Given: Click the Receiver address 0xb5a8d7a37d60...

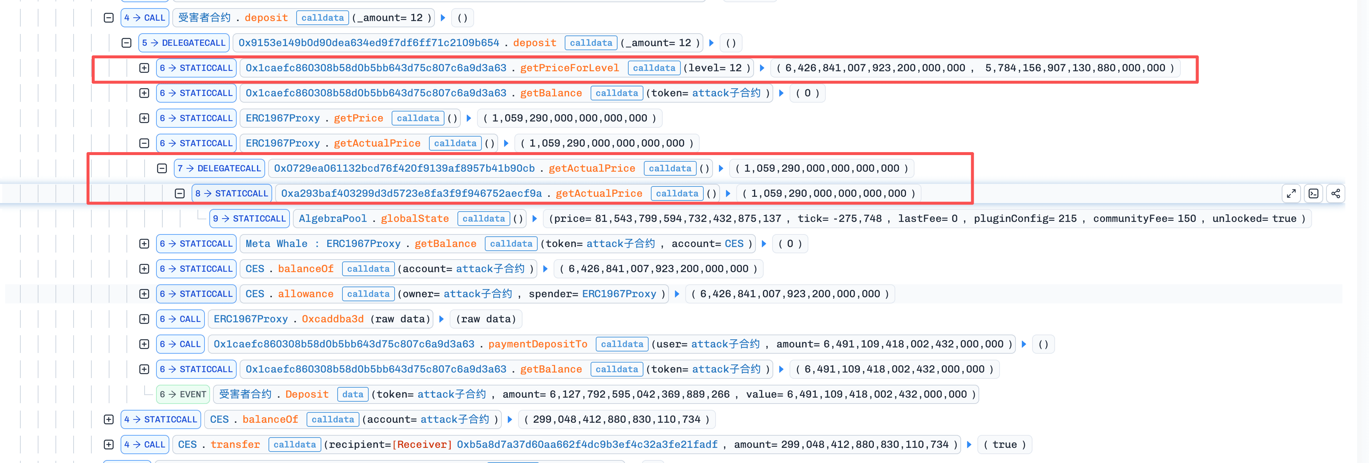Looking at the screenshot, I should pos(587,445).
